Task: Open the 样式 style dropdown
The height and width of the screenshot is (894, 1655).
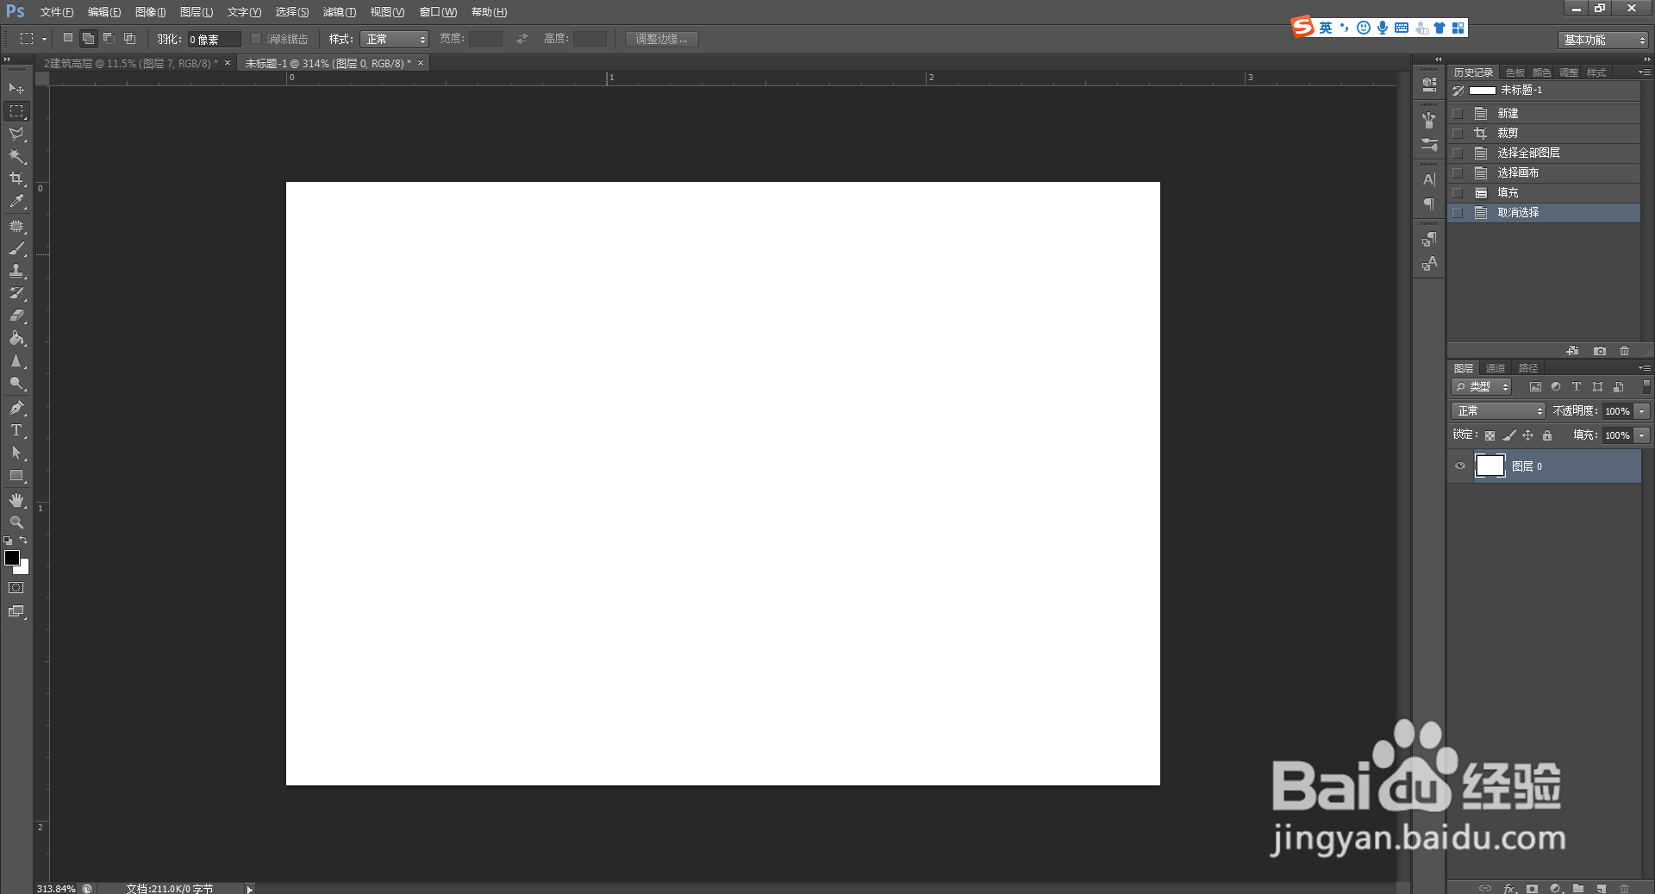Action: [394, 39]
